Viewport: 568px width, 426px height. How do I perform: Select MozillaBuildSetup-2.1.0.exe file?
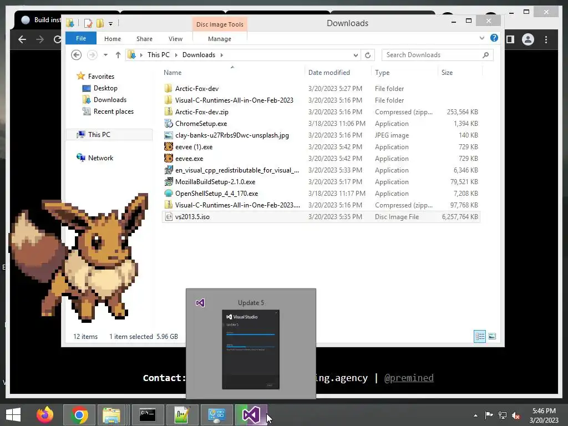(215, 182)
